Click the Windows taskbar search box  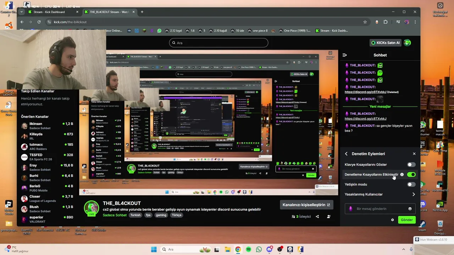coord(185,249)
